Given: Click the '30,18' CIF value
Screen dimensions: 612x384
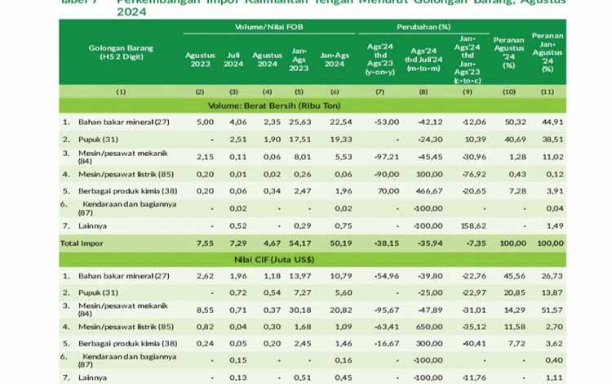Looking at the screenshot, I should 300,310.
